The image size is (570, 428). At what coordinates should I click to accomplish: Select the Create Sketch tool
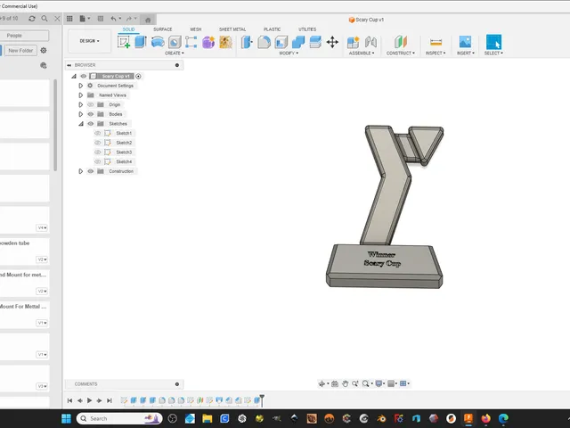(124, 42)
